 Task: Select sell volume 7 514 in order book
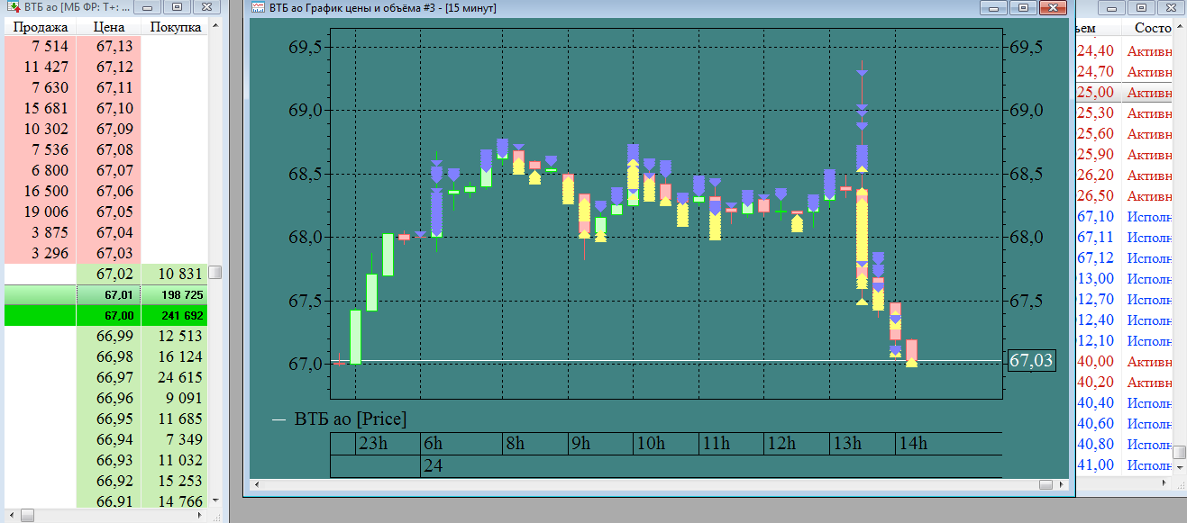50,46
